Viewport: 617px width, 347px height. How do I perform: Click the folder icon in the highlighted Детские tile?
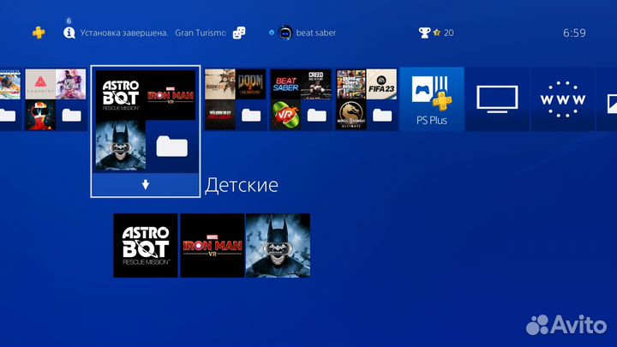(172, 147)
